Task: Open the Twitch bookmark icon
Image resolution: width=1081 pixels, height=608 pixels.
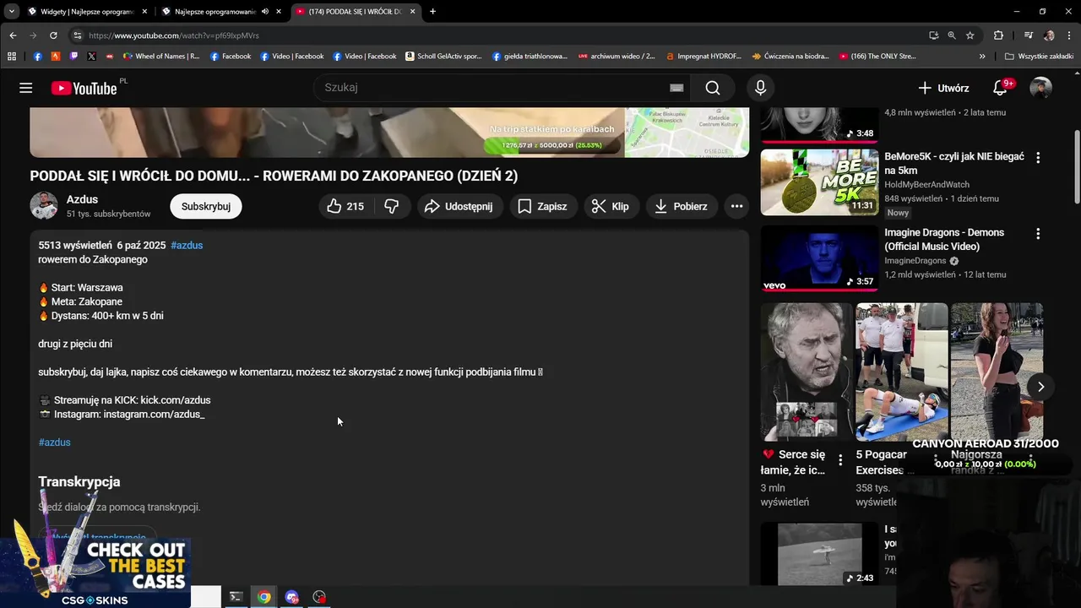Action: point(73,57)
